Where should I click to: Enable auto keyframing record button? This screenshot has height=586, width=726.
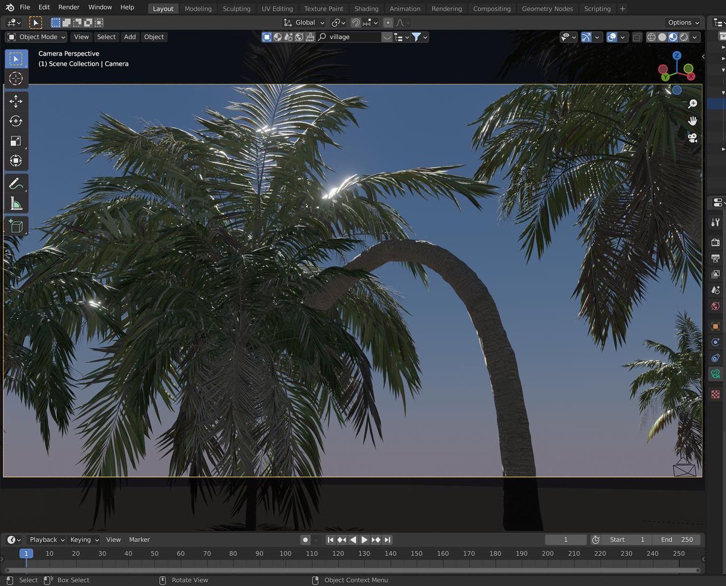(x=304, y=539)
